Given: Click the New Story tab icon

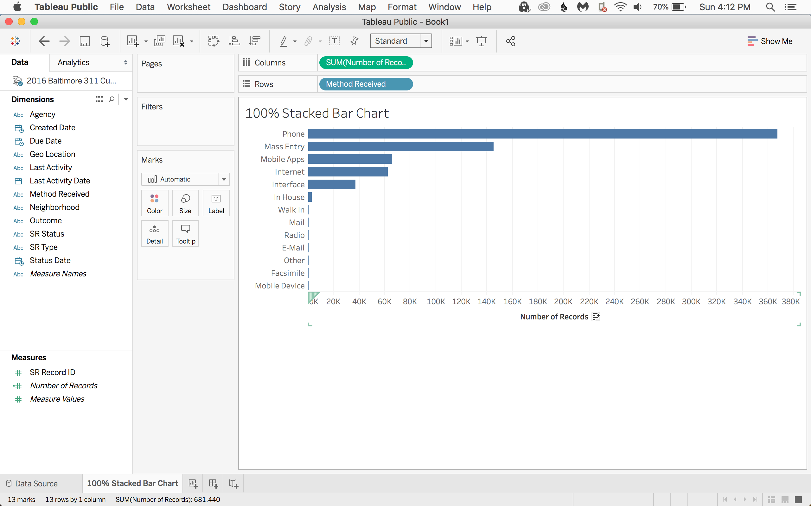Looking at the screenshot, I should 233,483.
